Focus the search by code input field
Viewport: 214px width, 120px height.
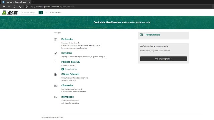30,13
